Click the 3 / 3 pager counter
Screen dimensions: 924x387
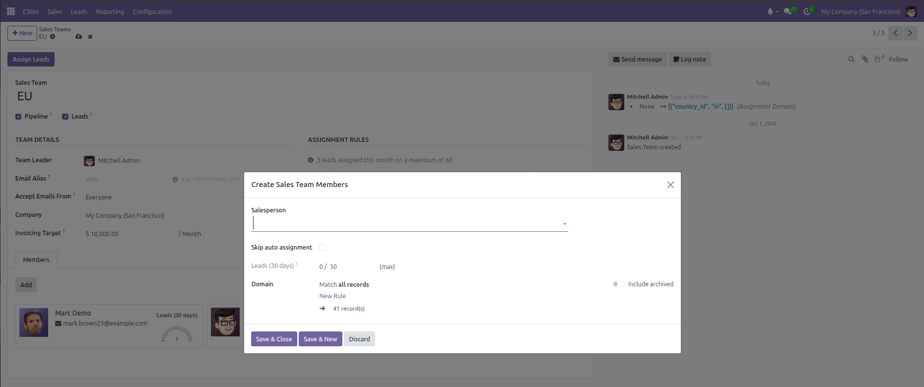click(x=878, y=33)
